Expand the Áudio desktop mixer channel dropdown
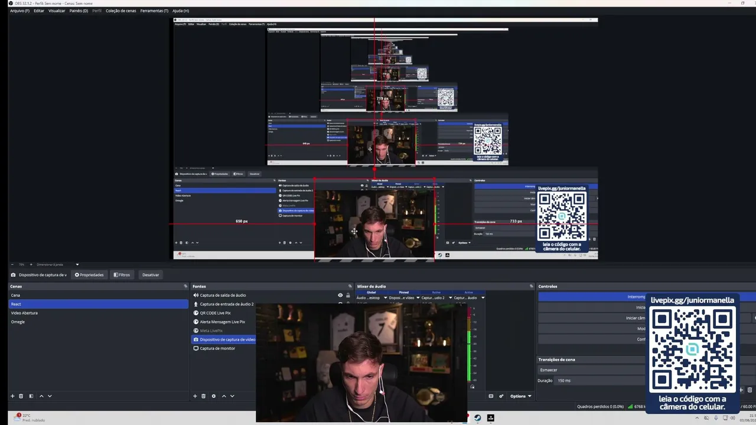This screenshot has height=425, width=756. [385, 297]
